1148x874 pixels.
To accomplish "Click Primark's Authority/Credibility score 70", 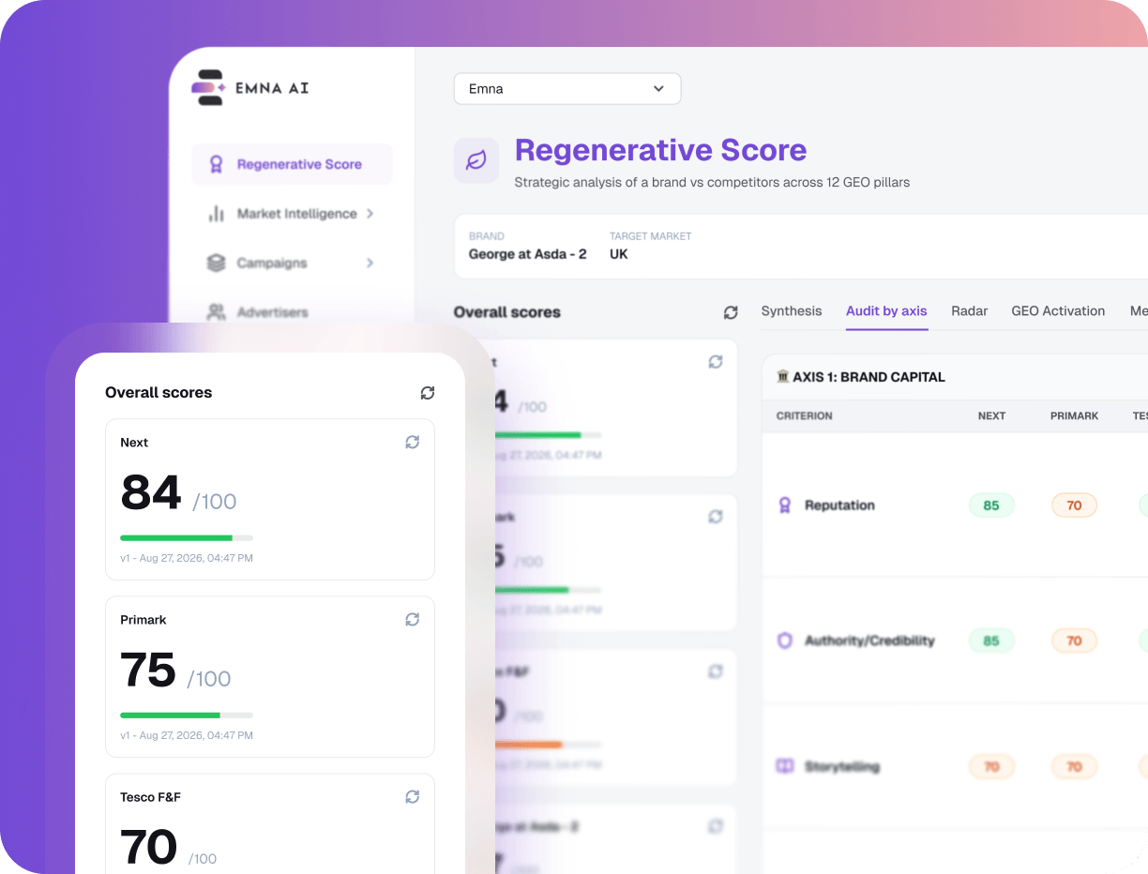I will point(1074,641).
